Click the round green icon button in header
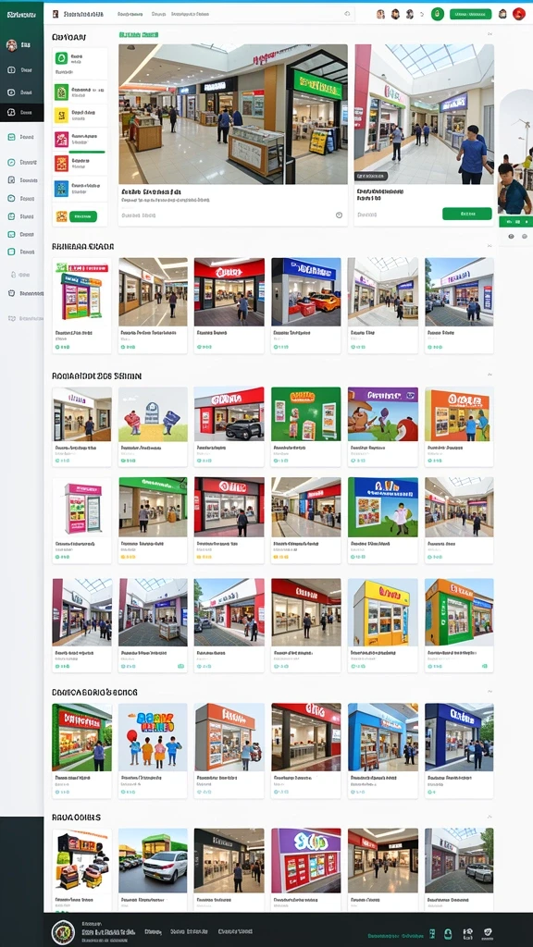Viewport: 533px width, 947px height. [438, 14]
